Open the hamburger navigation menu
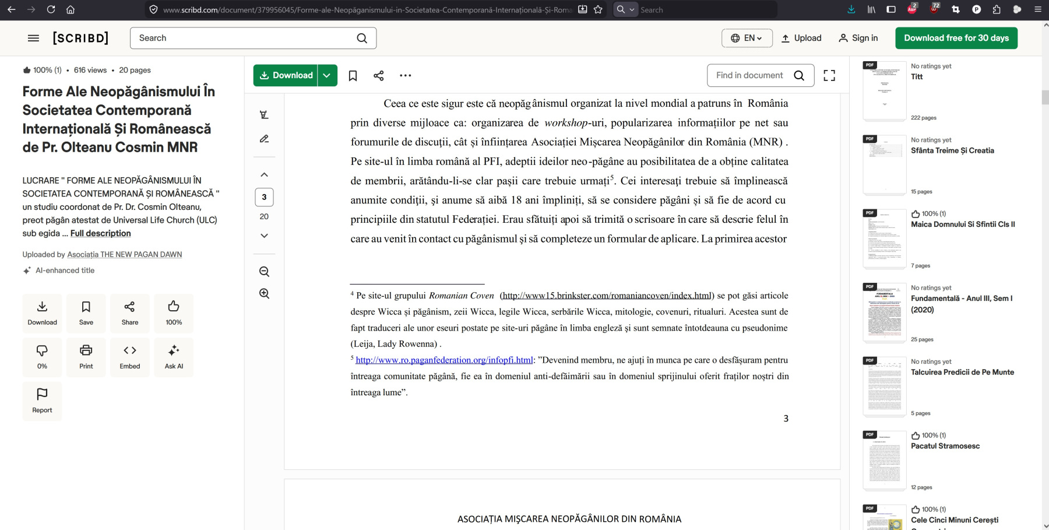This screenshot has height=530, width=1049. (33, 38)
